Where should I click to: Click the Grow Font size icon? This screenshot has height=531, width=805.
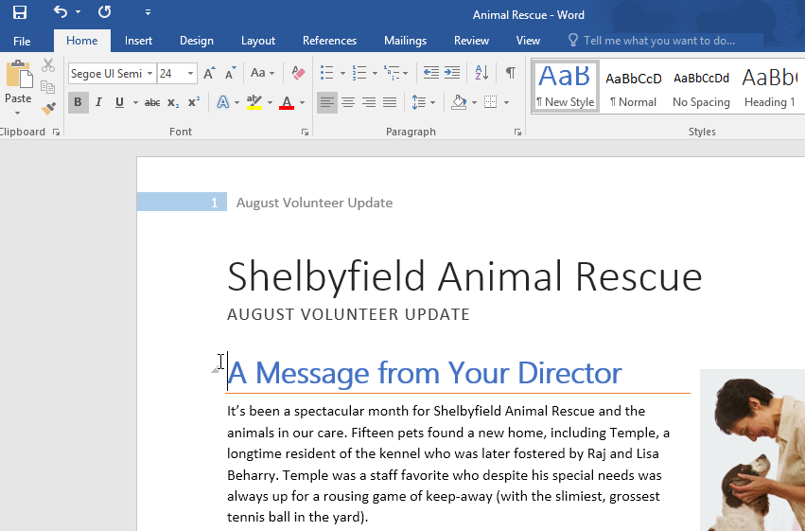coord(209,73)
